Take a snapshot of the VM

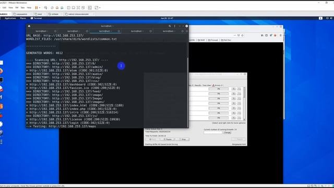click(52, 8)
